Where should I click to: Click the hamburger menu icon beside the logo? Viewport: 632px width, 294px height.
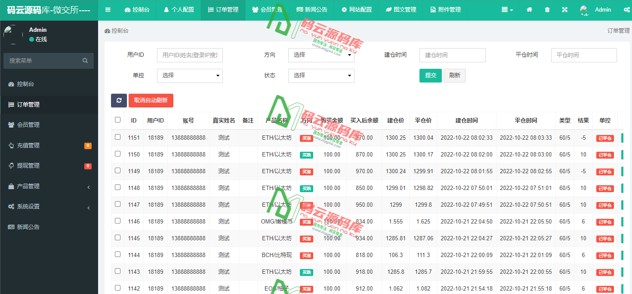pyautogui.click(x=108, y=9)
